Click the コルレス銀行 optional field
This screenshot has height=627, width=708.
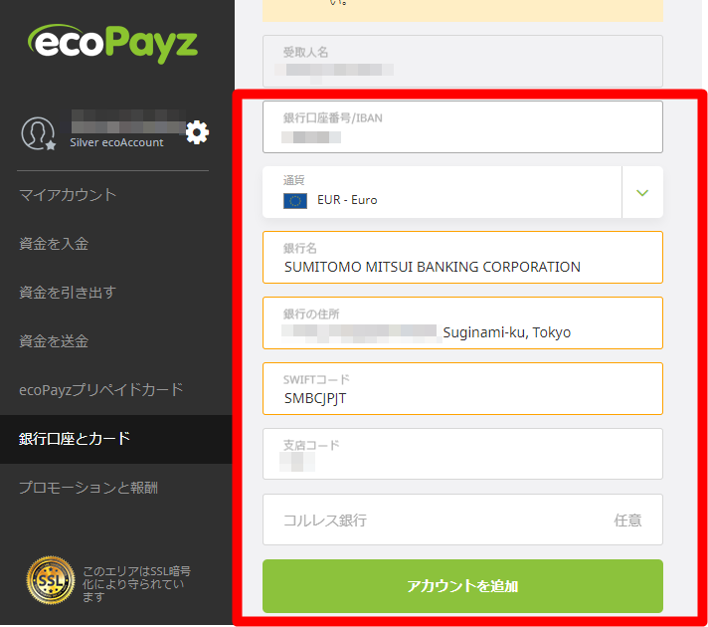462,520
